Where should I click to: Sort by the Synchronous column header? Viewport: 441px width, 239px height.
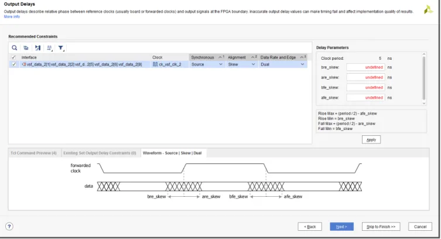tap(207, 57)
